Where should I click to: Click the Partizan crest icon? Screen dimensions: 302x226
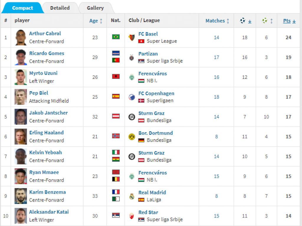click(132, 57)
